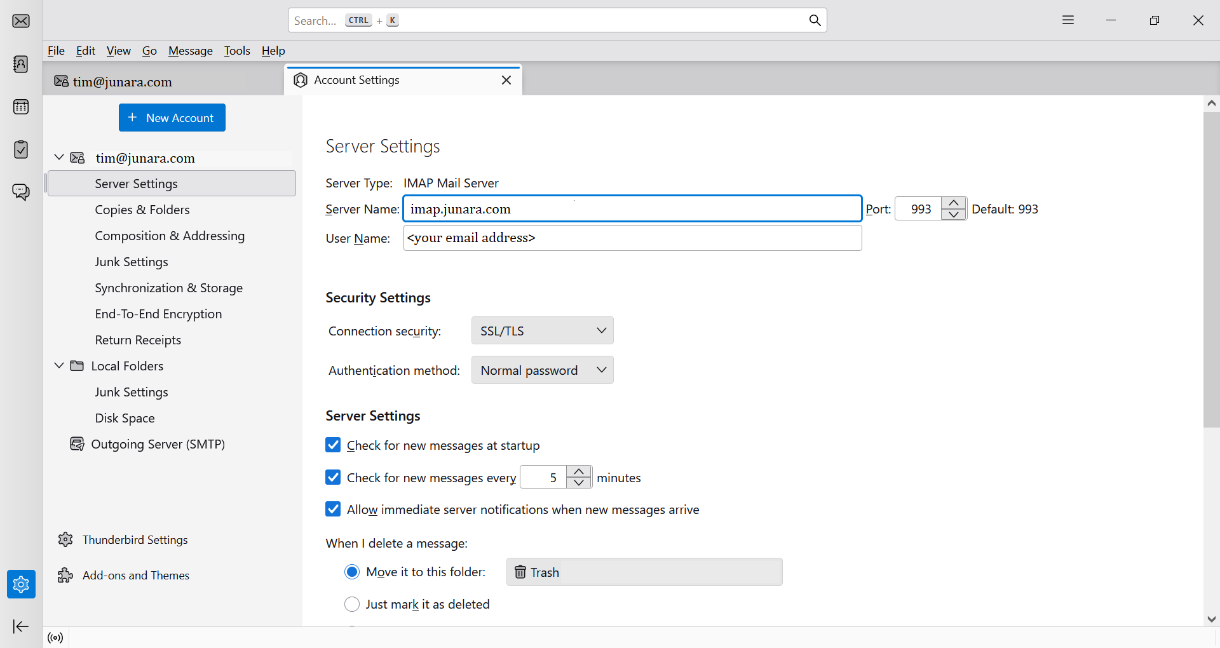Viewport: 1220px width, 648px height.
Task: Click the Add-ons and Themes puzzle icon
Action: coord(65,575)
